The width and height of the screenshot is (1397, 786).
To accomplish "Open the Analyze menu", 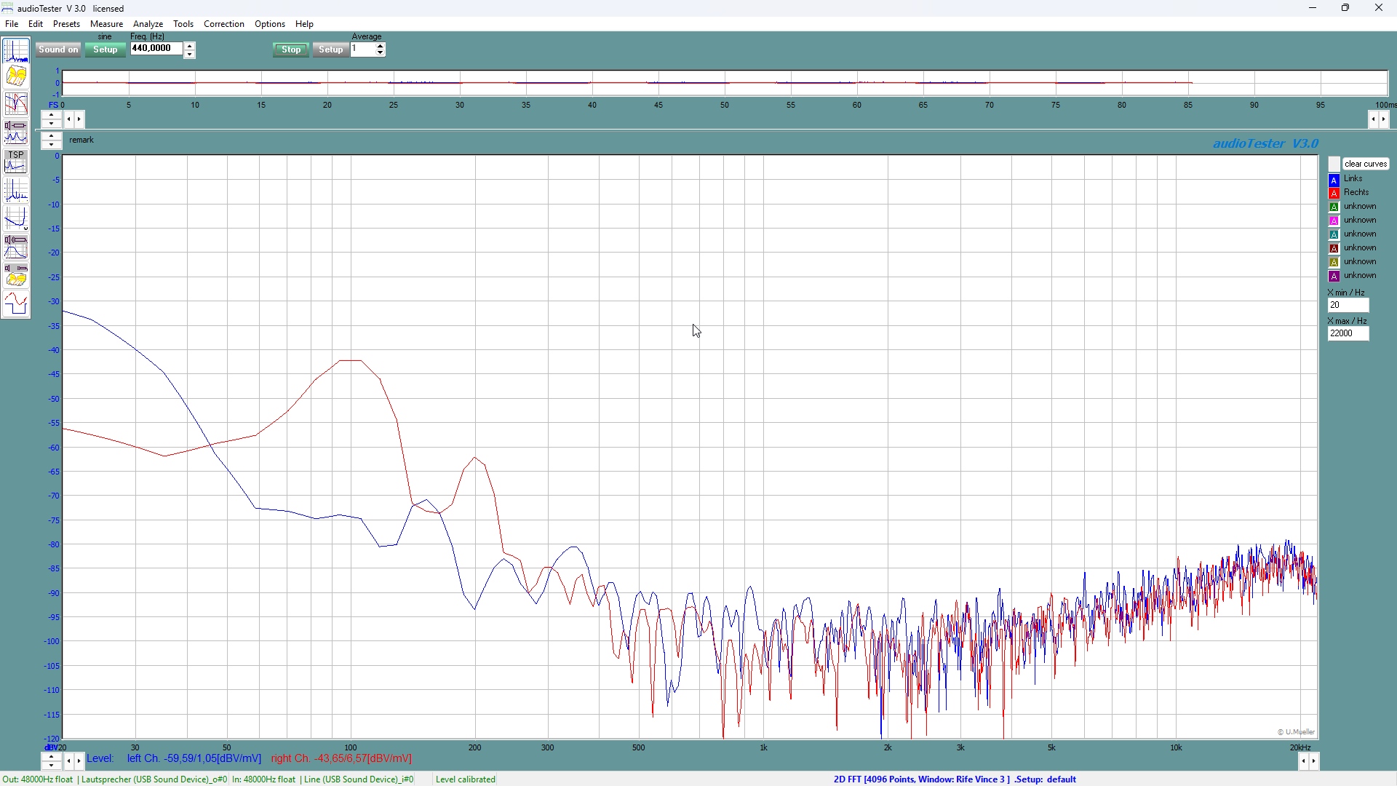I will pos(148,24).
